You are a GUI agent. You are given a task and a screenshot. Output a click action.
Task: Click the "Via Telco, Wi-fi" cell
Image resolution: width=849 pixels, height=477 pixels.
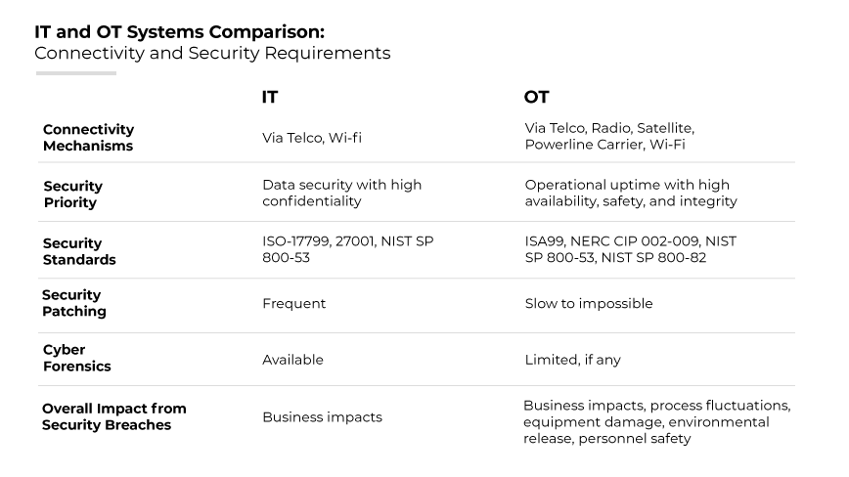[x=311, y=138]
